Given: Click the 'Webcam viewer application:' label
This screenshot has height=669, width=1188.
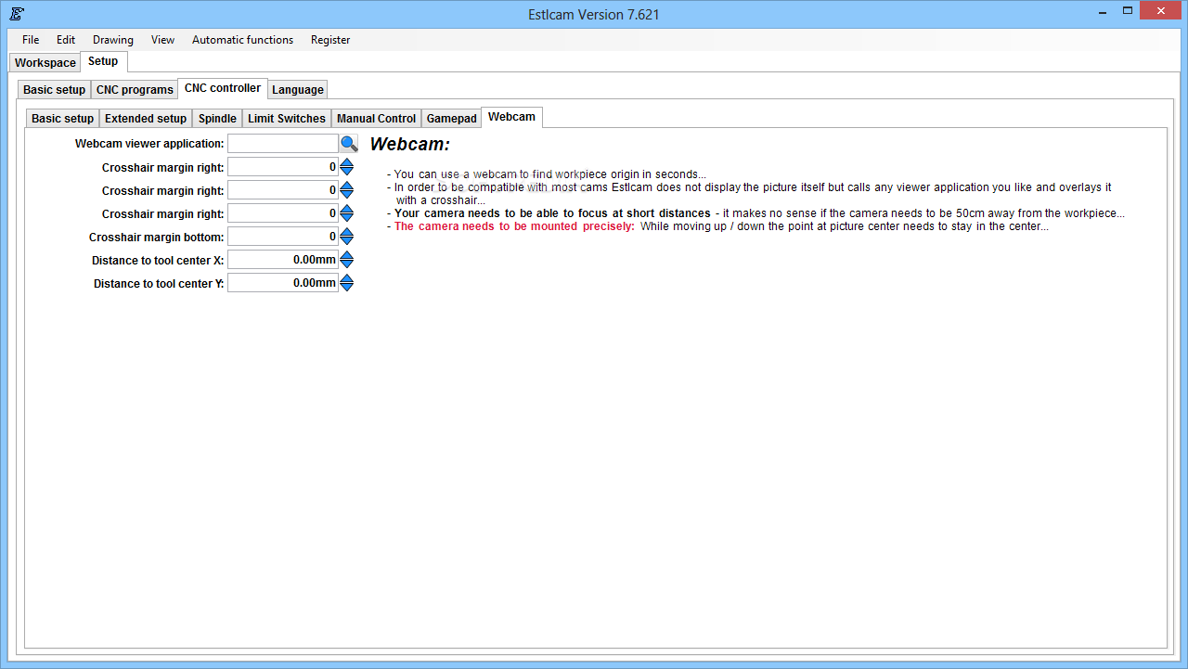Looking at the screenshot, I should (x=149, y=144).
